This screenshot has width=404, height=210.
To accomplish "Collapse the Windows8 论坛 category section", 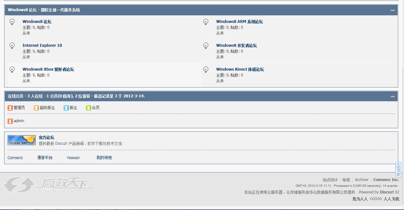I will (393, 10).
